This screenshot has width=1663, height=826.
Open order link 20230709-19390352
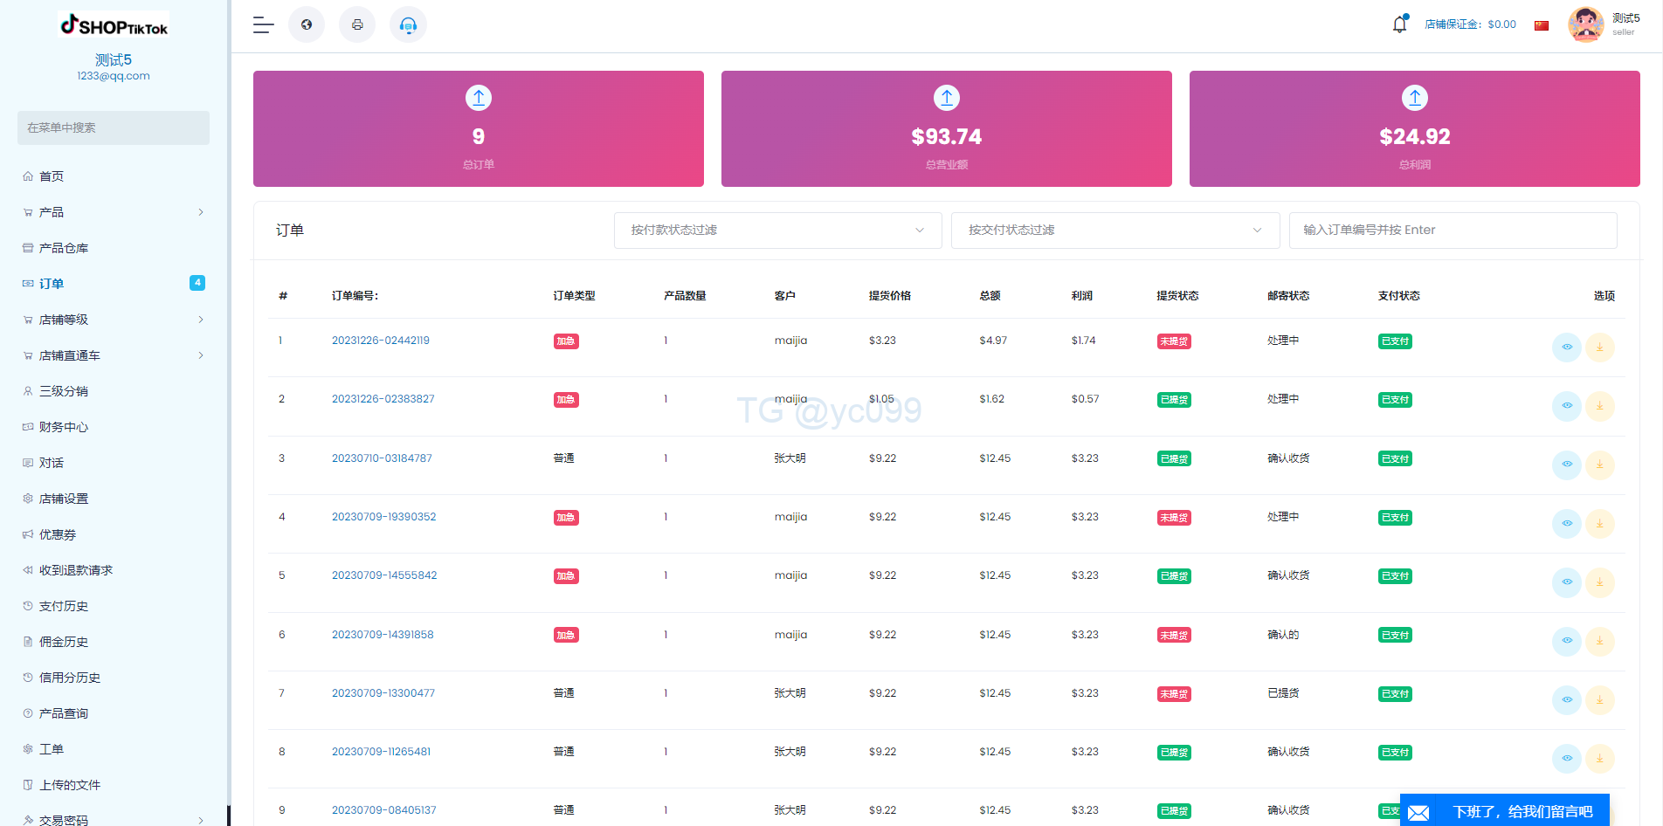(384, 516)
